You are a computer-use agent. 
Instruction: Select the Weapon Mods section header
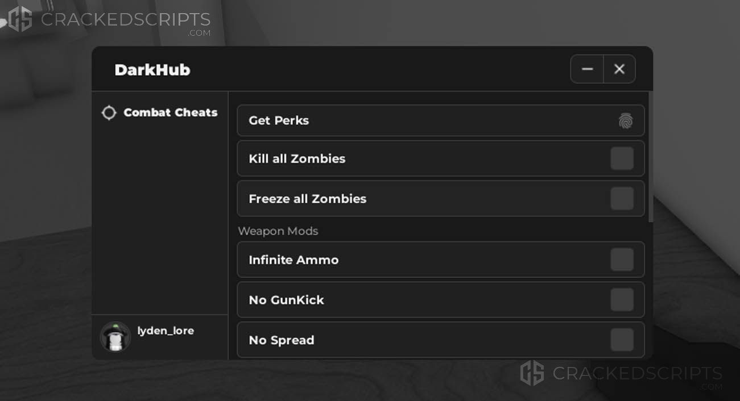(278, 231)
